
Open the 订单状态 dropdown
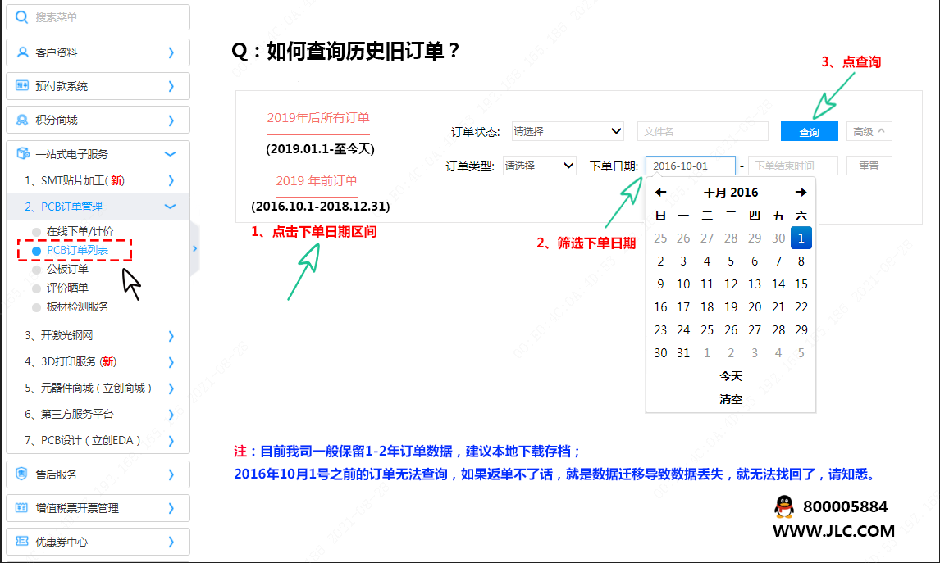[x=568, y=131]
